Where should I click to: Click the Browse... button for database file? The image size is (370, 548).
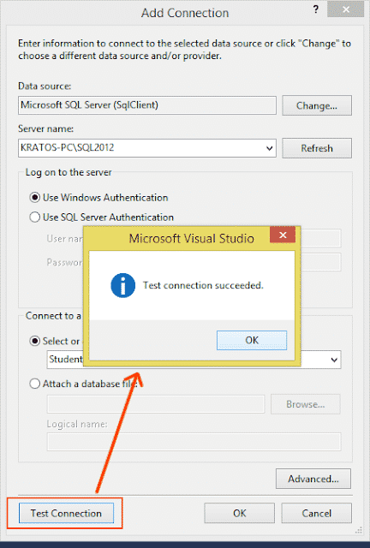pos(306,404)
